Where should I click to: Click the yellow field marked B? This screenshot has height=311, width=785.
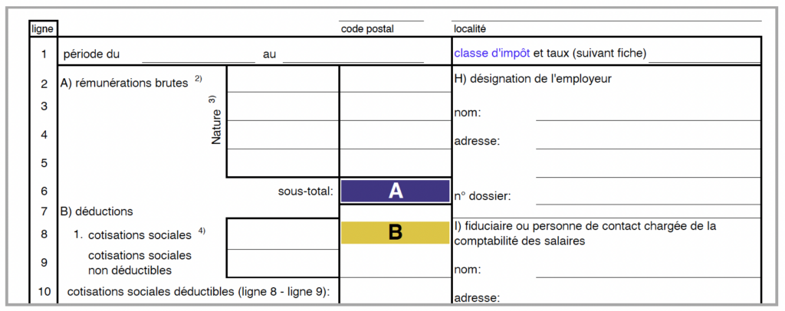395,232
